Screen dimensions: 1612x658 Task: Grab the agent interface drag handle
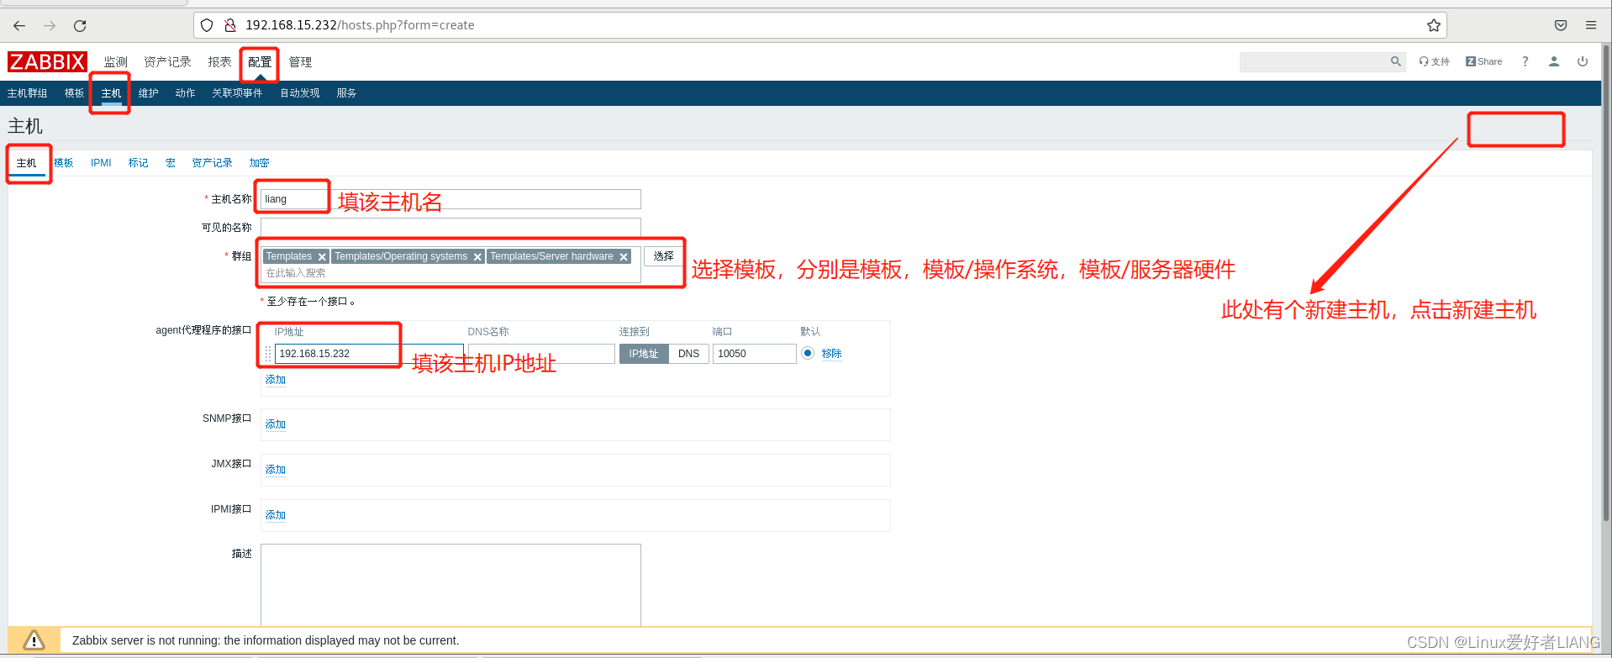tap(268, 354)
